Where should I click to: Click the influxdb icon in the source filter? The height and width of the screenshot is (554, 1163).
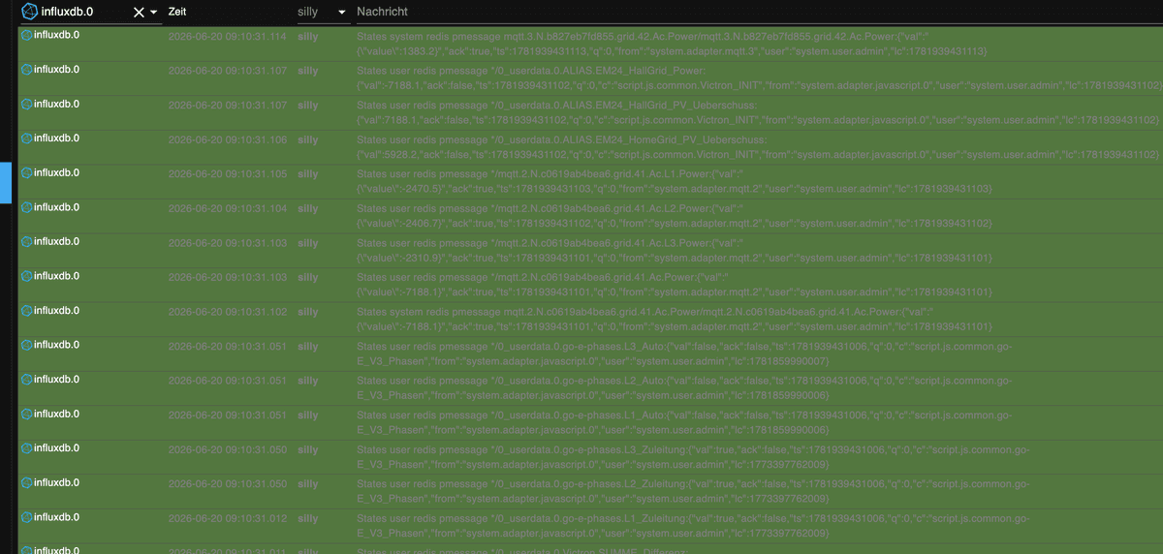point(30,12)
